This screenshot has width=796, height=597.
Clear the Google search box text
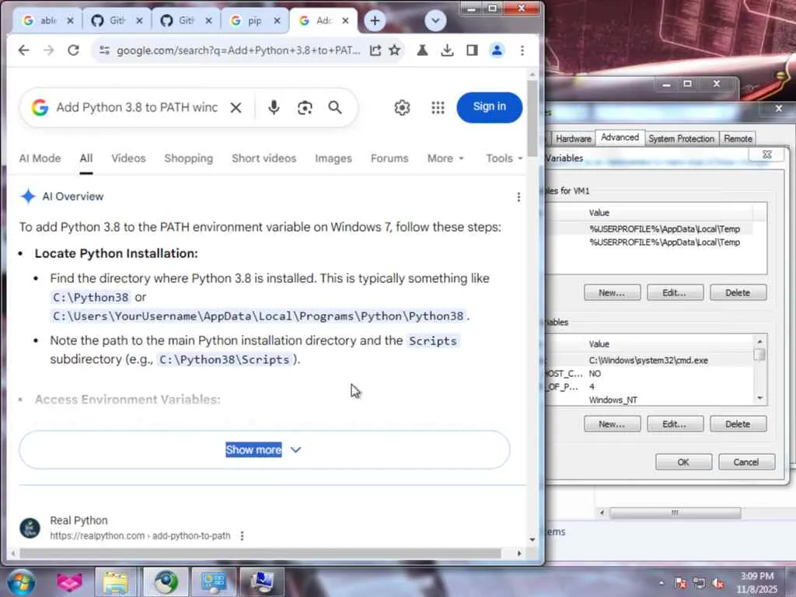pos(236,107)
